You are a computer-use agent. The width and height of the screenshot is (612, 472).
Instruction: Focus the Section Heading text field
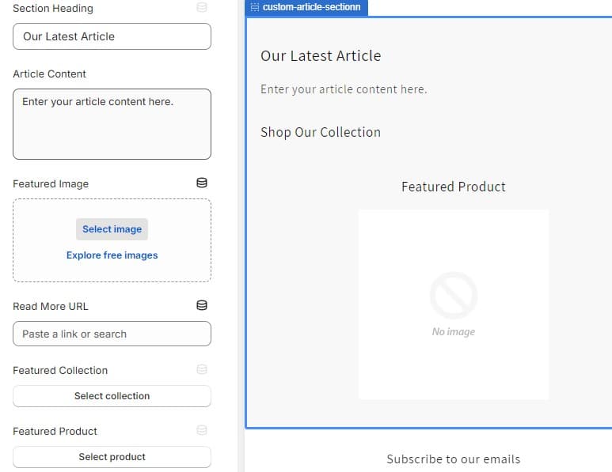coord(112,36)
